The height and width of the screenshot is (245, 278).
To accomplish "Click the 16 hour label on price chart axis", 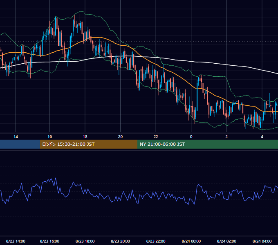I will pyautogui.click(x=49, y=137).
